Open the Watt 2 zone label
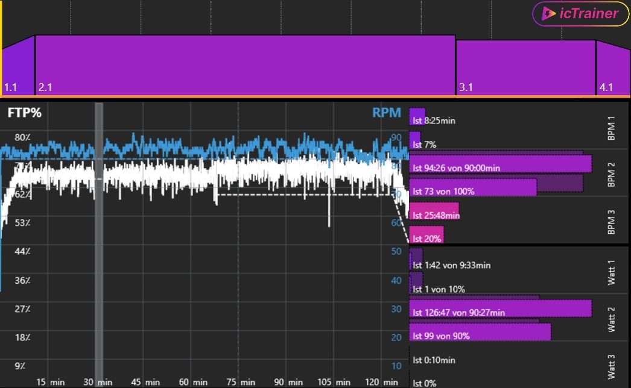Image resolution: width=631 pixels, height=388 pixels. pos(611,319)
